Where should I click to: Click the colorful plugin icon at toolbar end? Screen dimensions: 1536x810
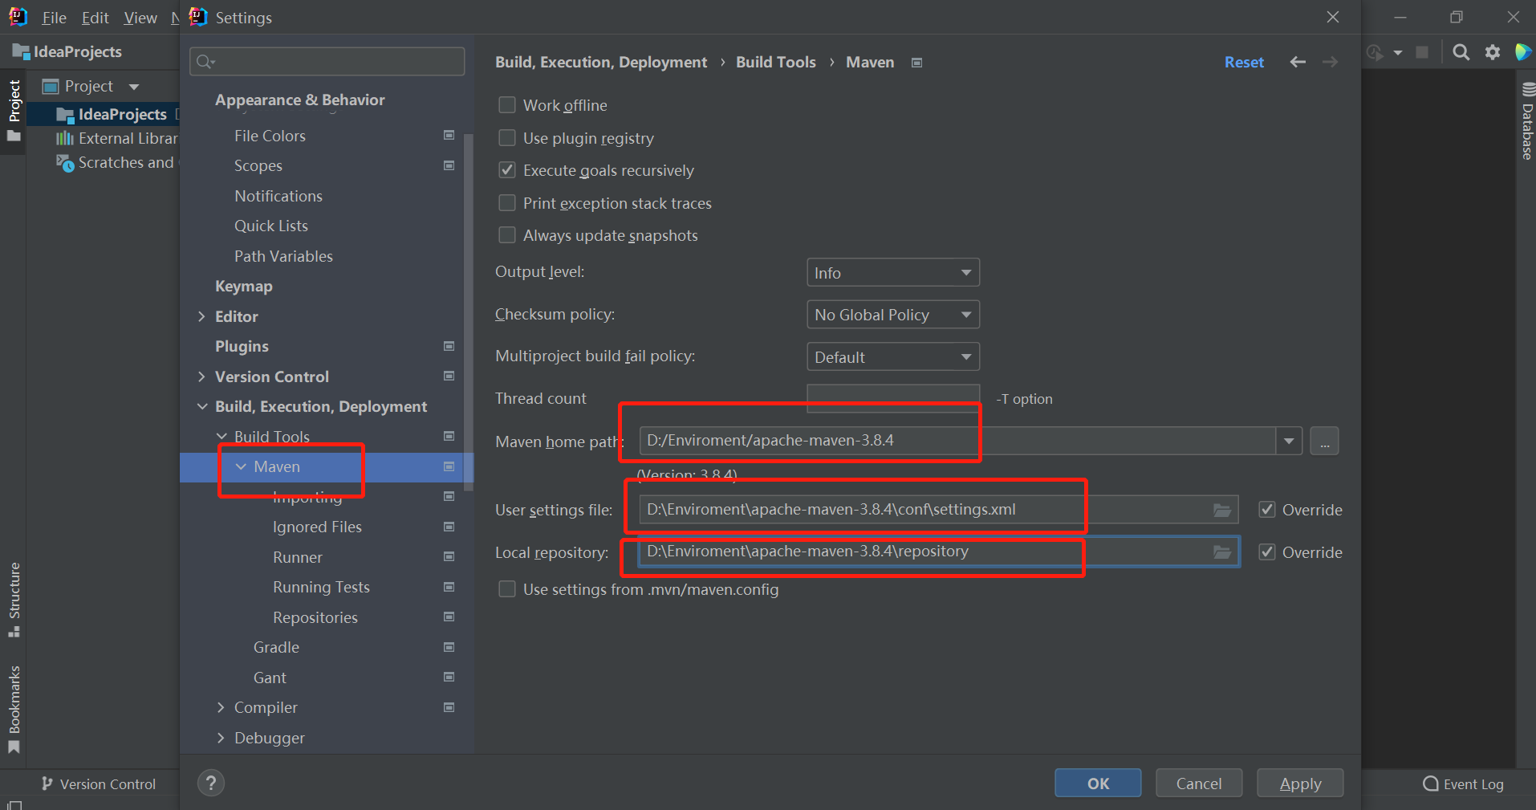click(x=1522, y=52)
